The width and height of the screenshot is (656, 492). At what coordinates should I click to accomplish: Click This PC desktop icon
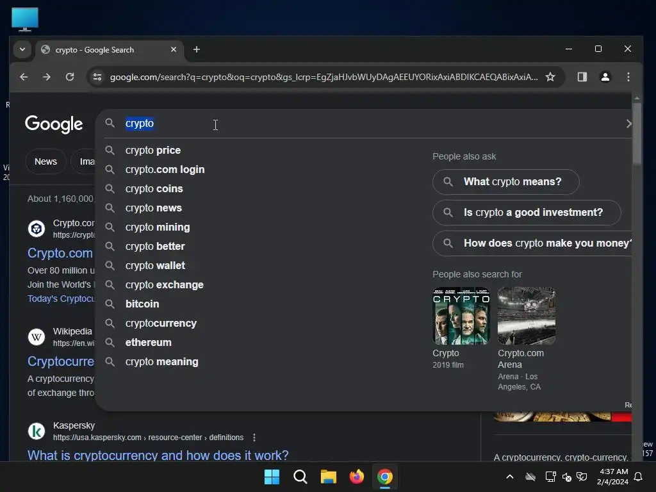click(x=25, y=19)
